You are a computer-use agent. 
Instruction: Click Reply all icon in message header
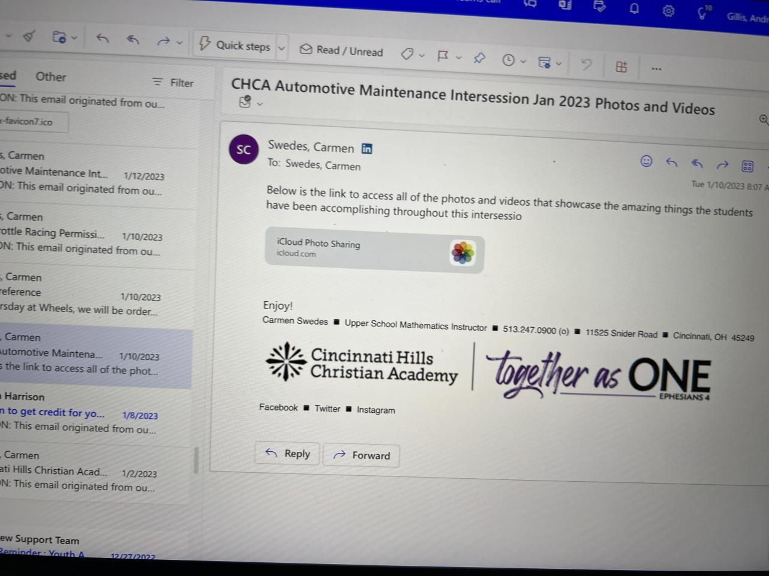pyautogui.click(x=697, y=164)
